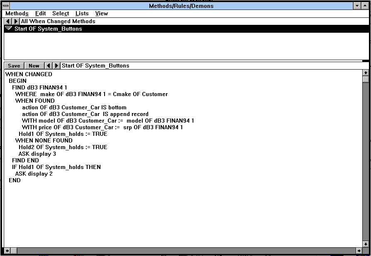The image size is (371, 256).
Task: Click the Methods/Rules/Demons title bar
Action: [x=181, y=6]
